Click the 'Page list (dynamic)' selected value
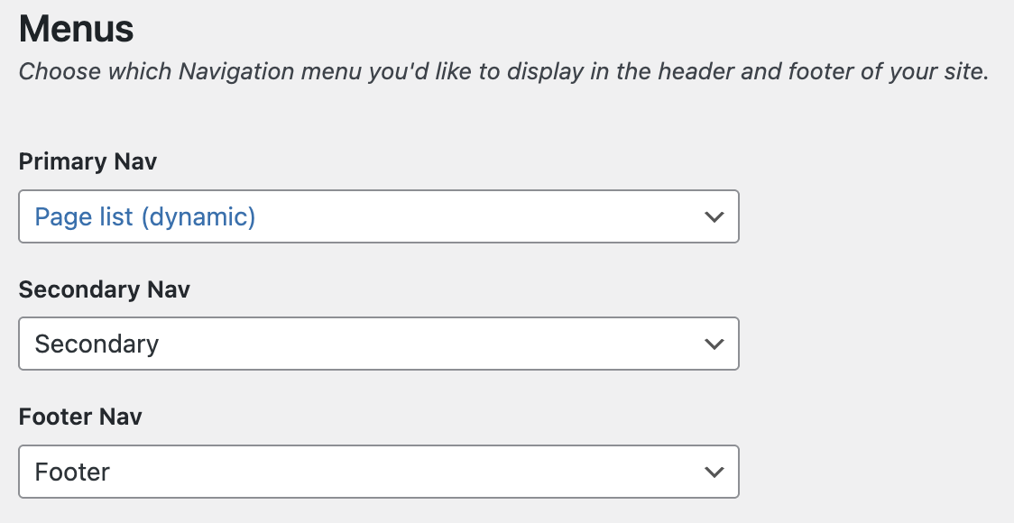 tap(145, 216)
